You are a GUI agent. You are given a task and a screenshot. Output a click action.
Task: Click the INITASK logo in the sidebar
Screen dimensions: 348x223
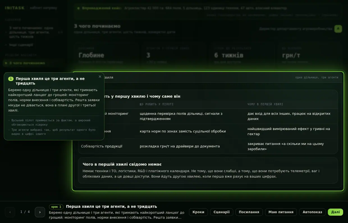point(15,8)
